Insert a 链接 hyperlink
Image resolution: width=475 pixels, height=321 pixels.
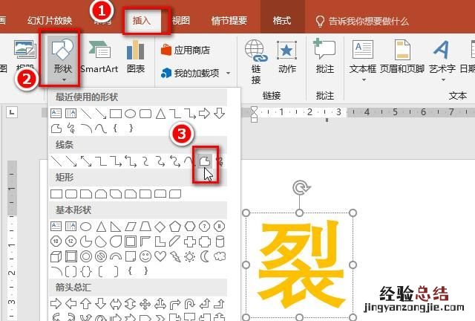pyautogui.click(x=256, y=62)
